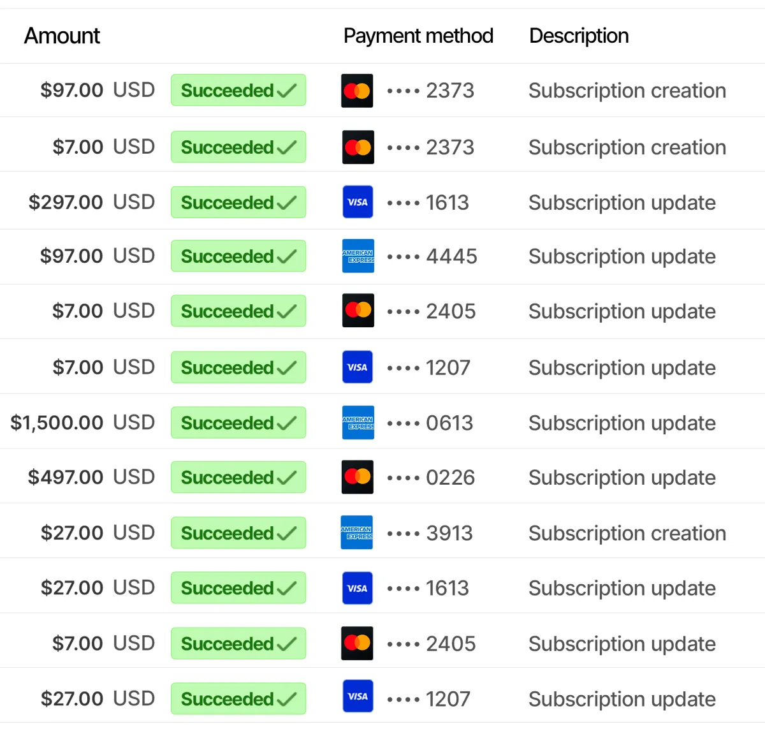Click the green checkmark on the $1,500.00 payment
Viewport: 765px width, 736px height.
[286, 423]
